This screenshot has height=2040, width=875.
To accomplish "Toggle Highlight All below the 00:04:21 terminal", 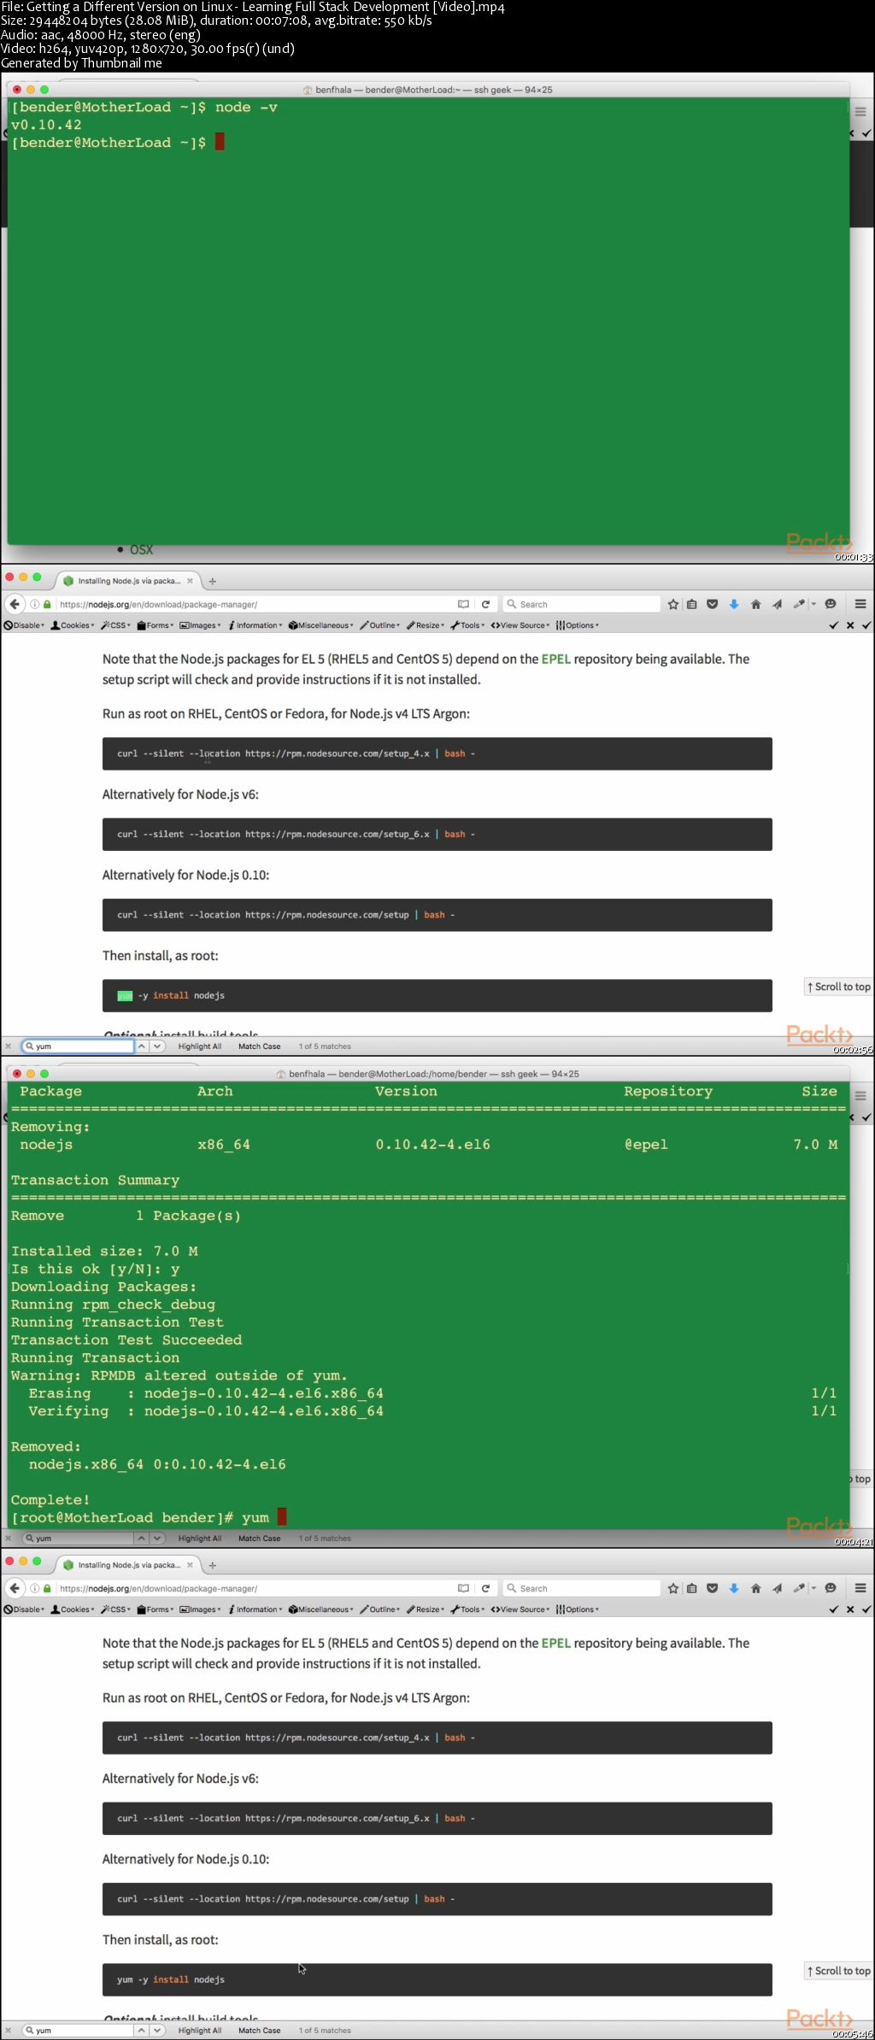I will pos(199,1538).
